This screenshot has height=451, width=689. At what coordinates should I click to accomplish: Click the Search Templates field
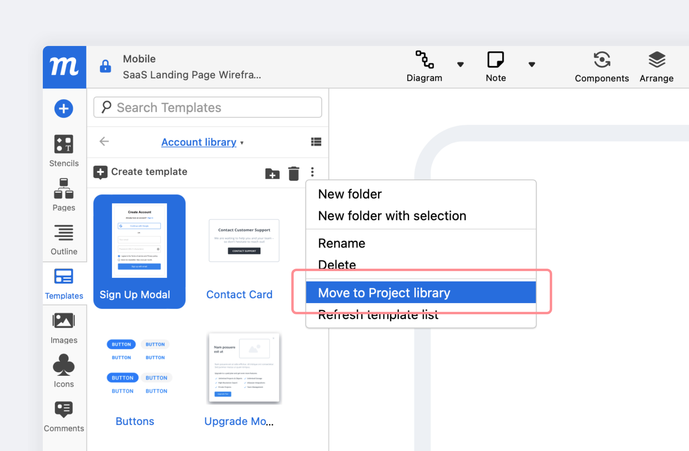pos(208,108)
